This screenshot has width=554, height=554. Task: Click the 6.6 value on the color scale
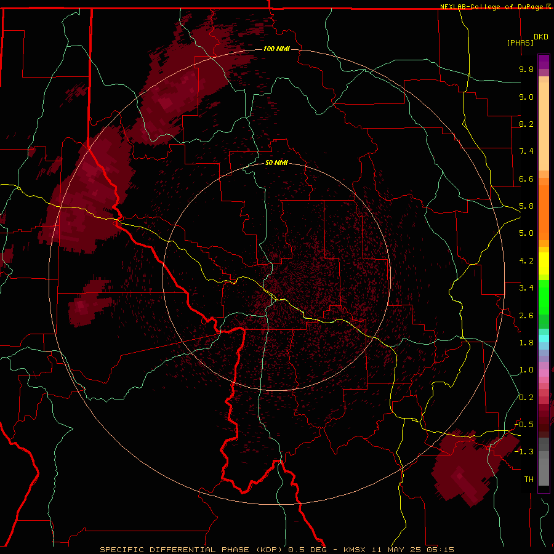526,179
